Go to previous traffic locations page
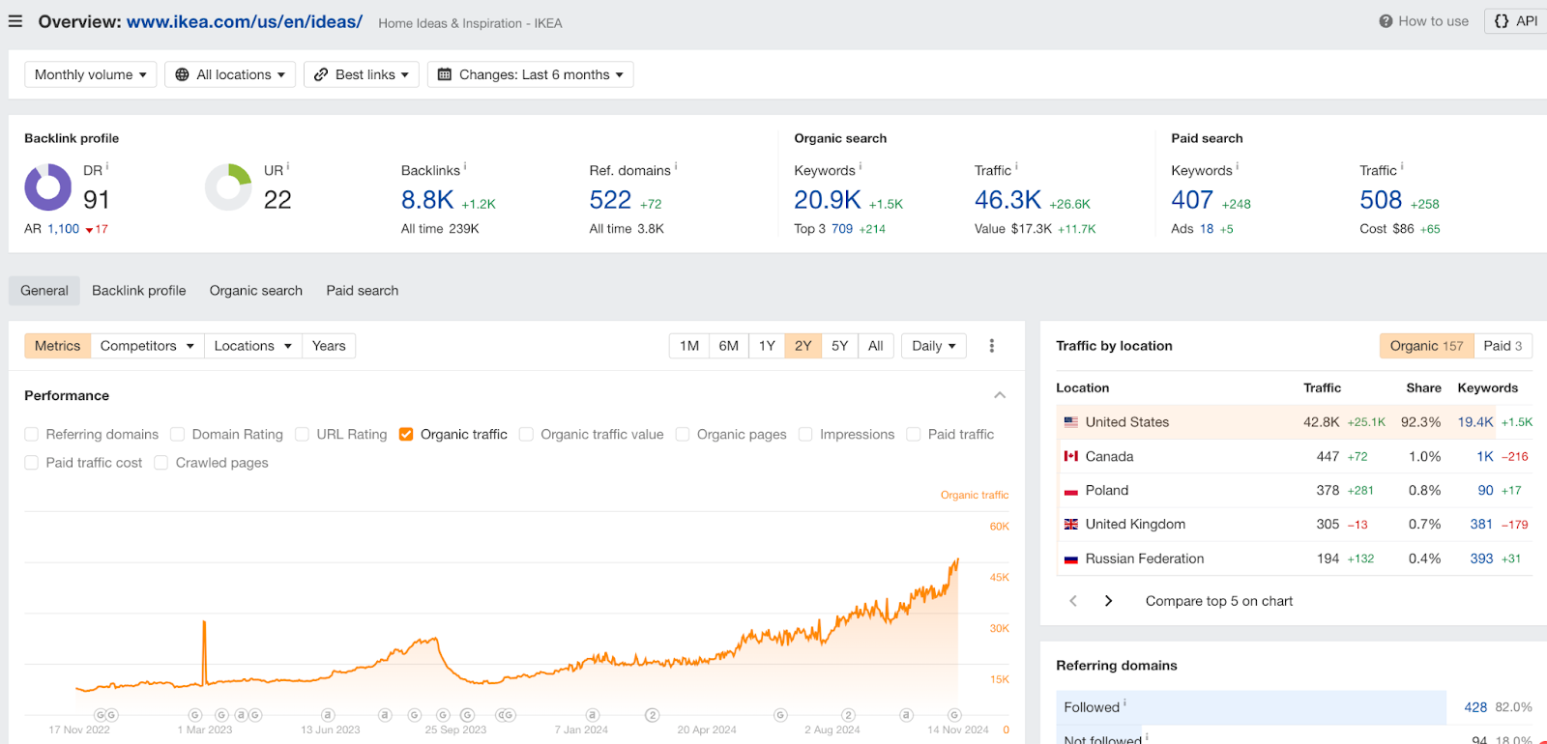Image resolution: width=1547 pixels, height=744 pixels. 1073,601
